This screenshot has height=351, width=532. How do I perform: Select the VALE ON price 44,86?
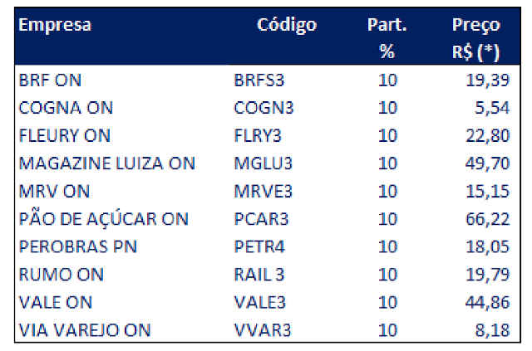coord(488,303)
